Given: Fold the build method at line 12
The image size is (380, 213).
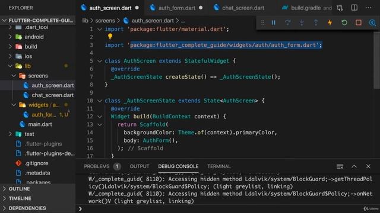Looking at the screenshot, I should click(100, 117).
